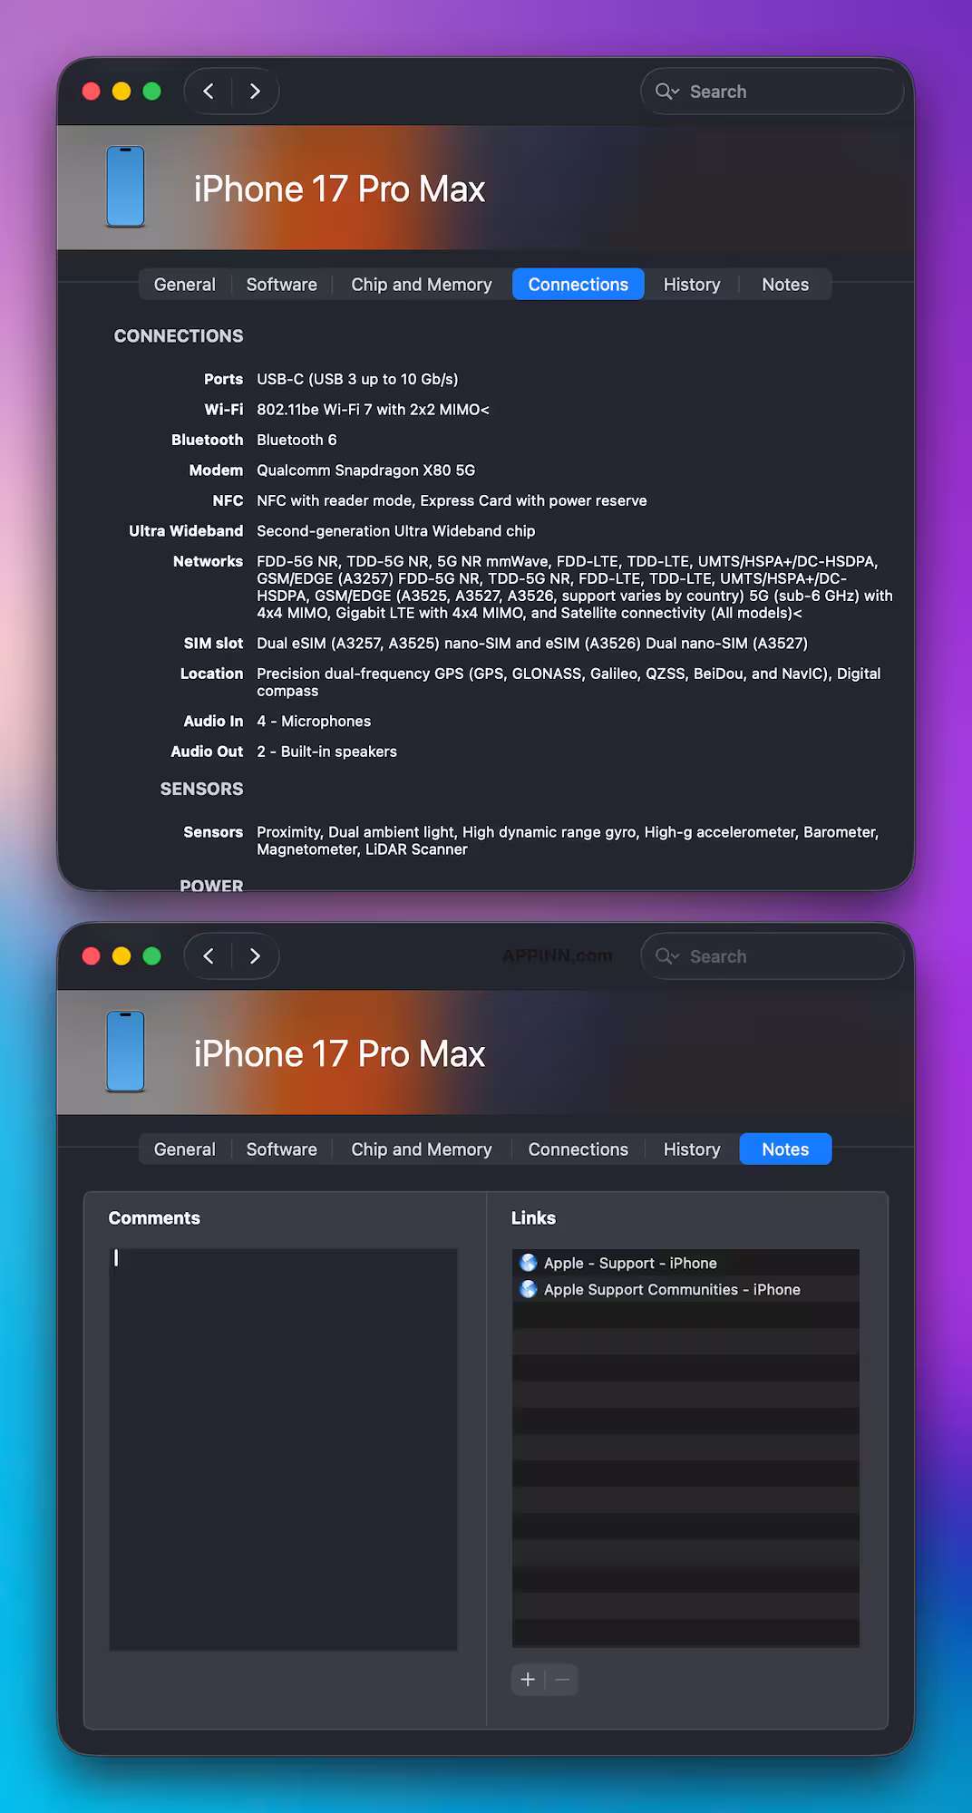This screenshot has width=972, height=1813.
Task: Select the Notes tab in the bottom window
Action: 785,1149
